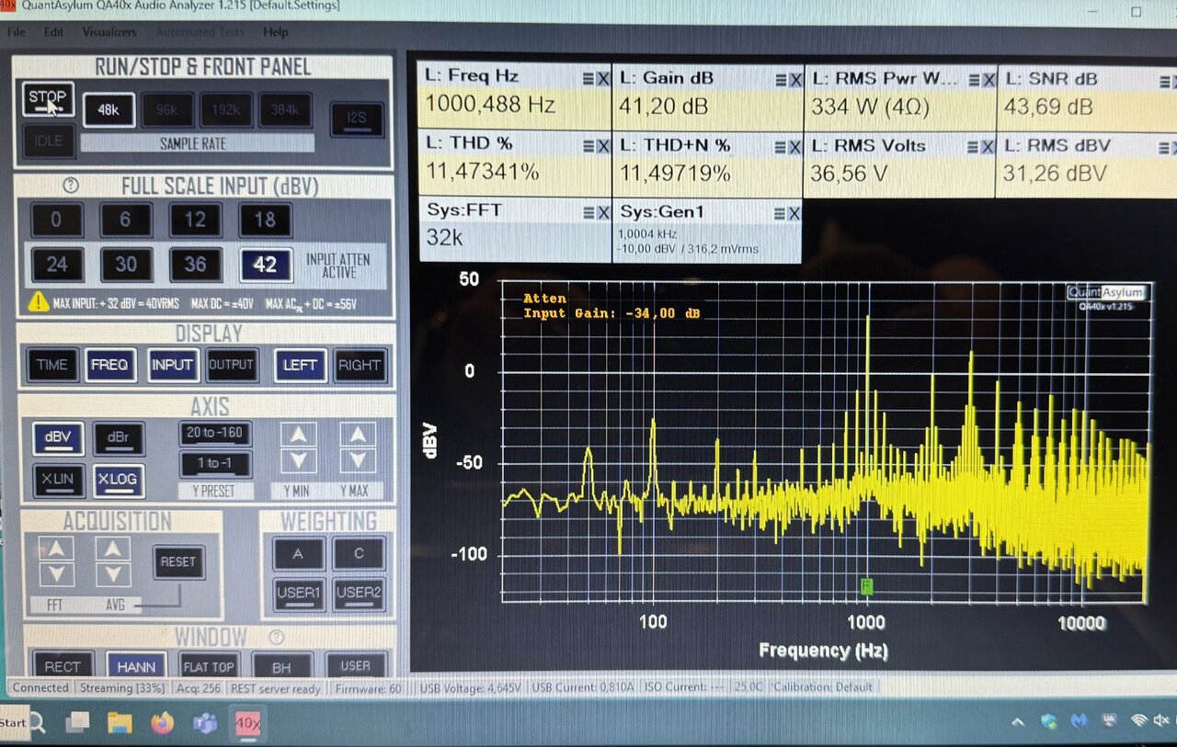The image size is (1177, 747).
Task: Enable C weighting
Action: [x=359, y=554]
